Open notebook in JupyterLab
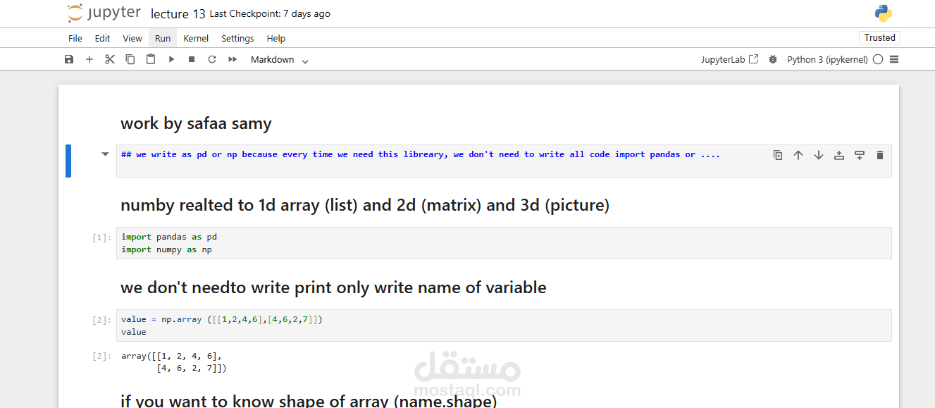Image resolution: width=935 pixels, height=408 pixels. tap(729, 60)
